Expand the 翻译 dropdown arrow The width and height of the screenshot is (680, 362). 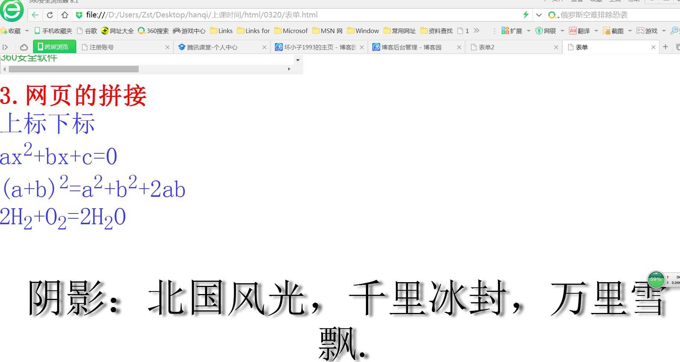tap(596, 31)
